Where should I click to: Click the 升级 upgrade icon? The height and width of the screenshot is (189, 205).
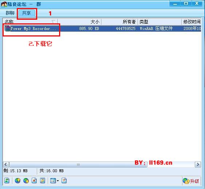coord(191,181)
